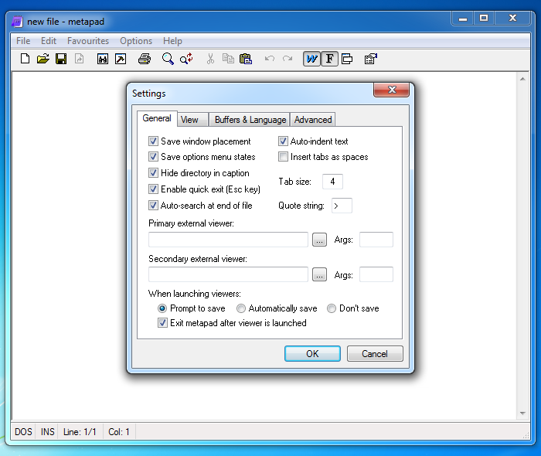Image resolution: width=541 pixels, height=456 pixels.
Task: Confirm settings with OK button
Action: click(x=312, y=353)
